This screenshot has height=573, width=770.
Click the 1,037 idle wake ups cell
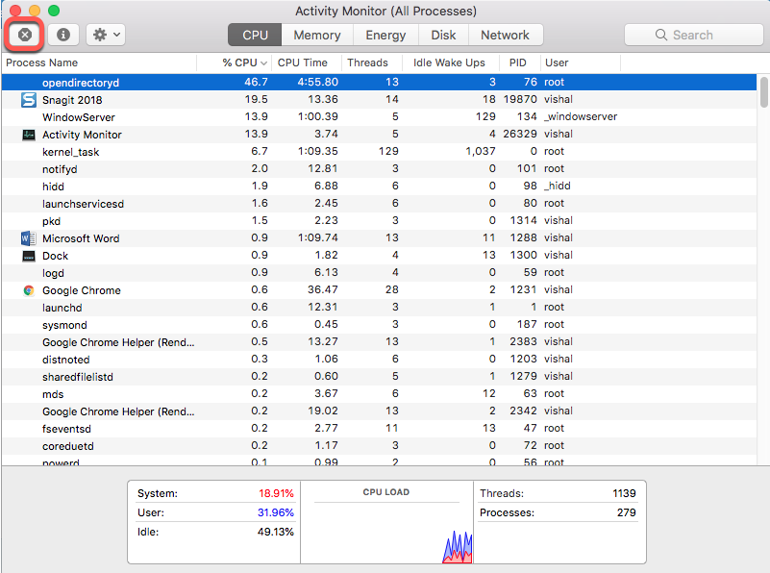[x=481, y=151]
